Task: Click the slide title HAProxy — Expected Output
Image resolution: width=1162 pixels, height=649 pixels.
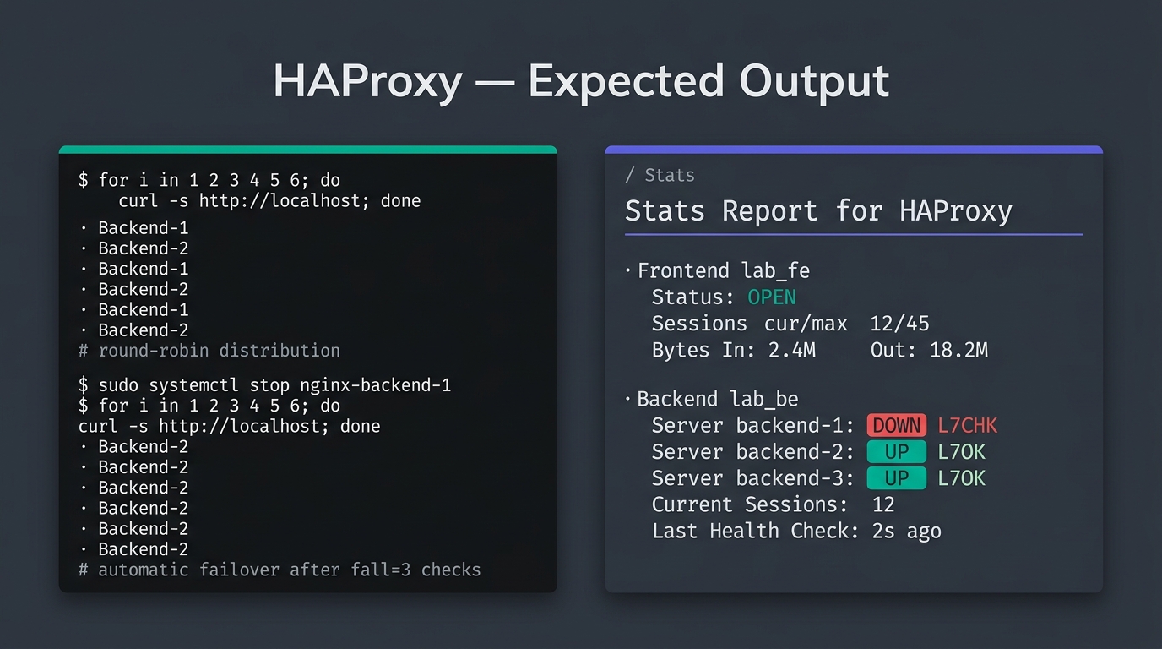Action: [x=581, y=82]
